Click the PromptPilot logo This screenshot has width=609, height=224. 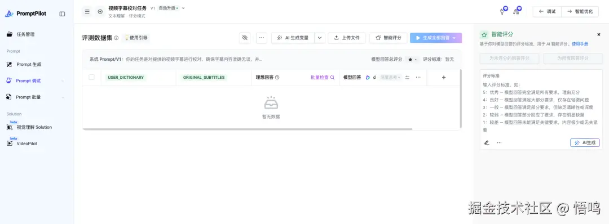pyautogui.click(x=25, y=14)
